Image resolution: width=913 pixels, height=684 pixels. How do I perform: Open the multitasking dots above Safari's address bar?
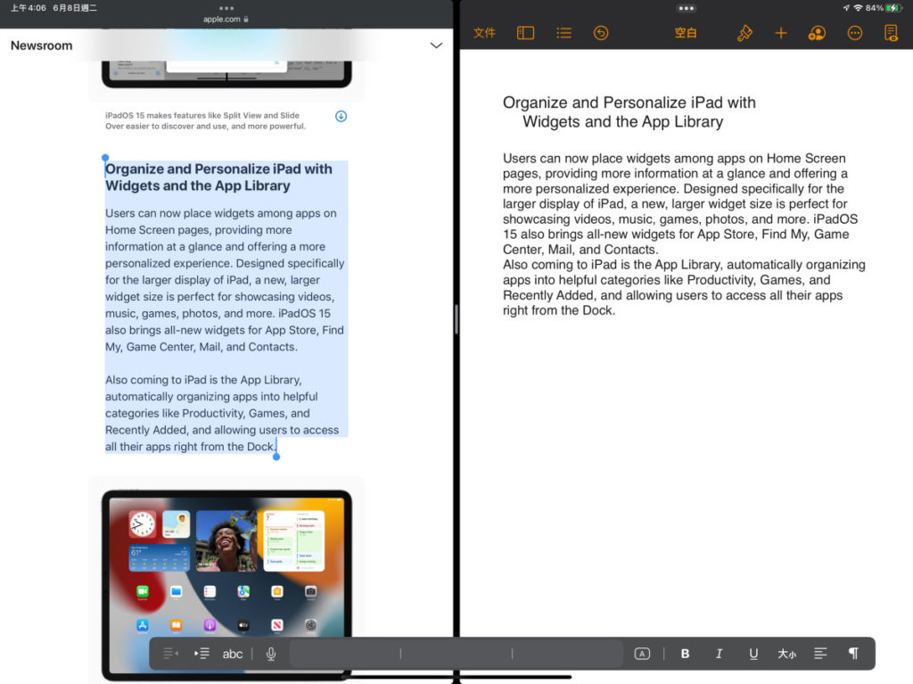[x=226, y=8]
